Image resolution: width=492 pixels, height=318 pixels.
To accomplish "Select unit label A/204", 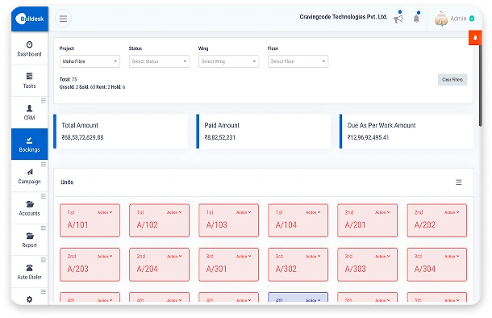I will point(147,269).
